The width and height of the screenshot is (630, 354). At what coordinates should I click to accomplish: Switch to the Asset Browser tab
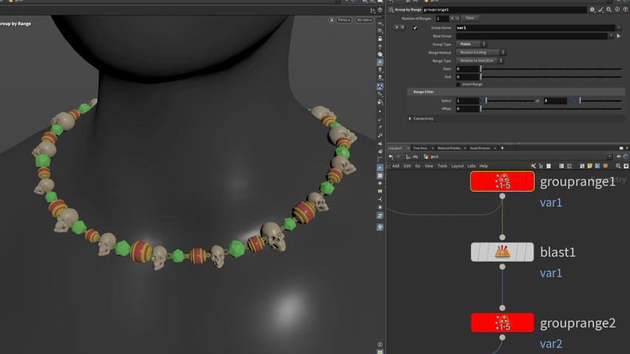[x=480, y=148]
